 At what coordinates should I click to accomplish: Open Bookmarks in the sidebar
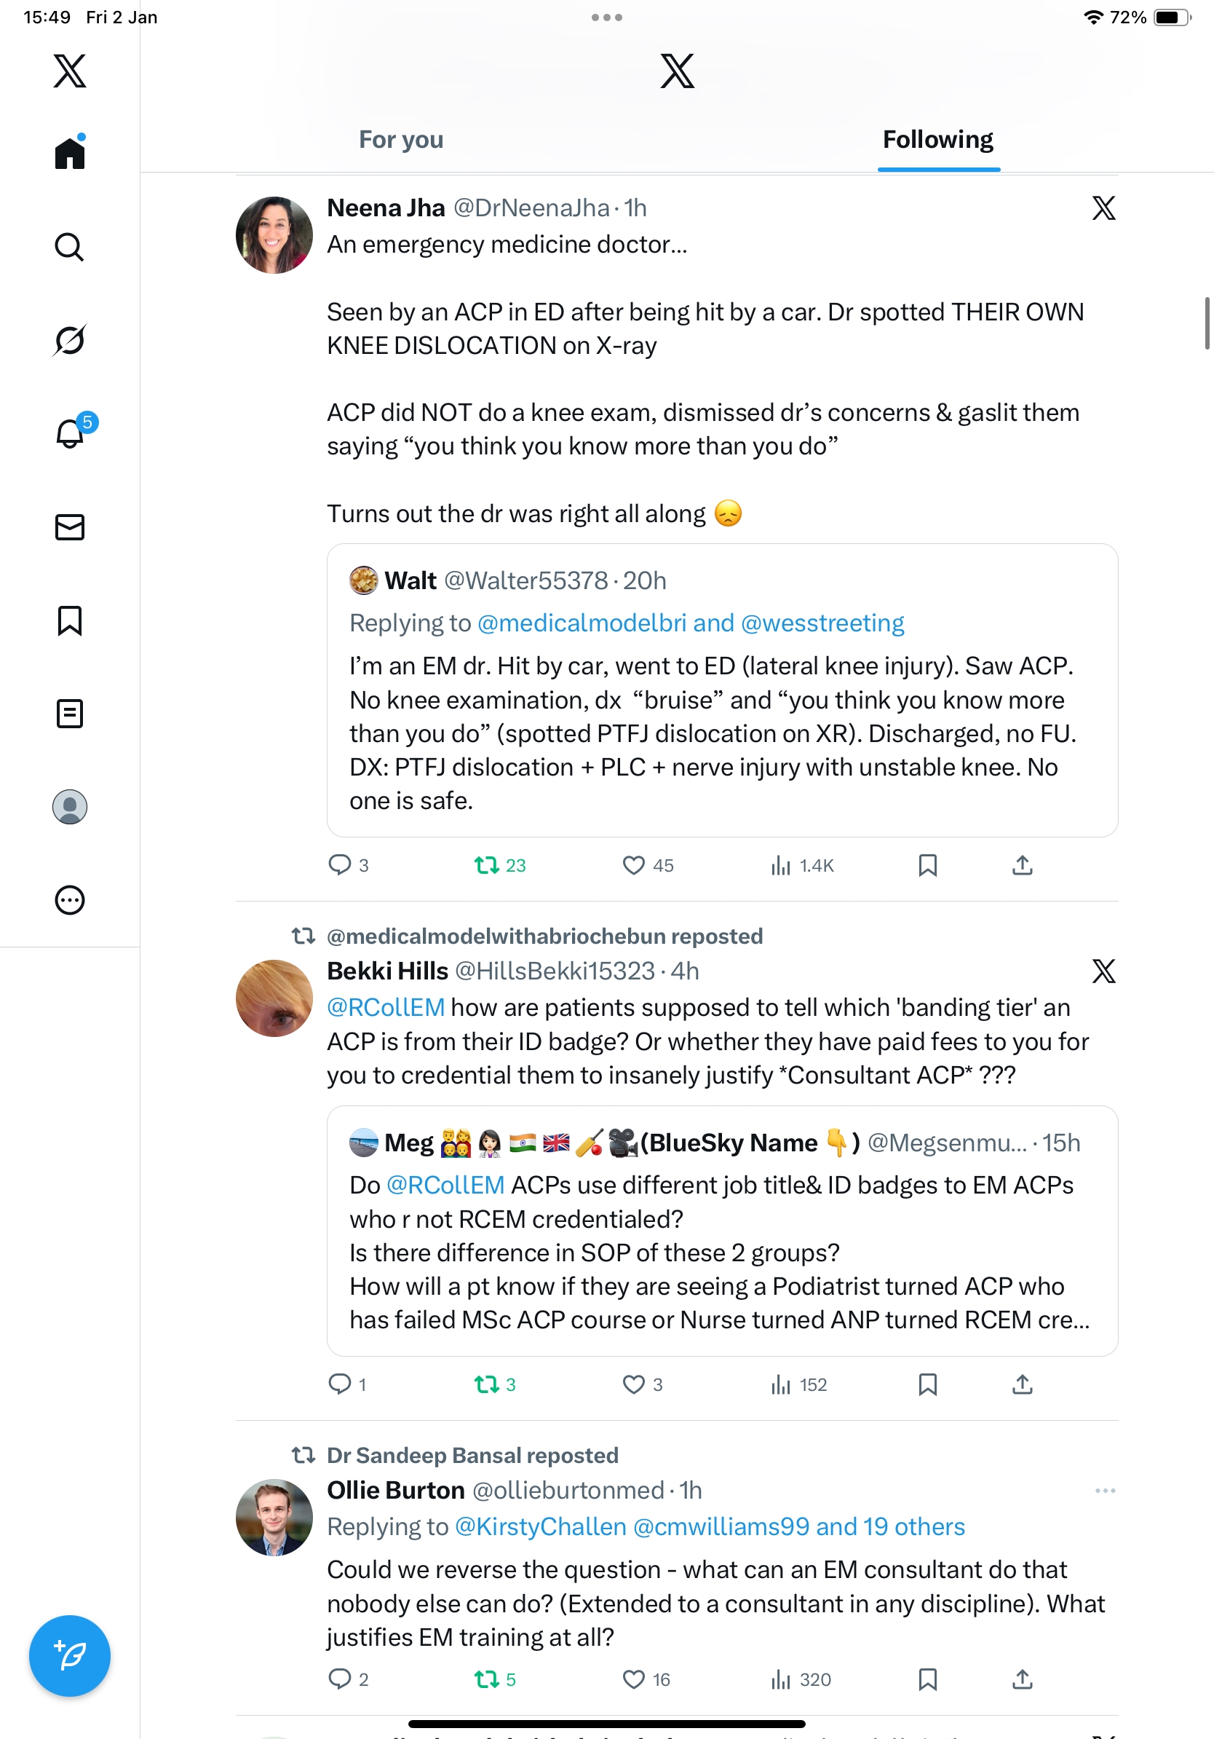pos(70,620)
